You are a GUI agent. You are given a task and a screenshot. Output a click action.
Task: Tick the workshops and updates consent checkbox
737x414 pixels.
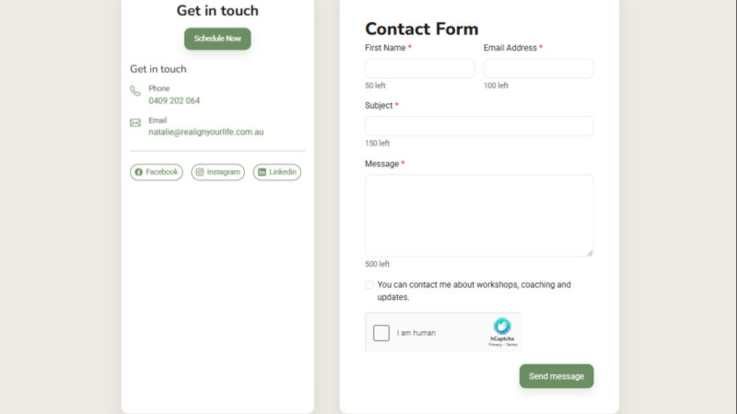[x=369, y=285]
